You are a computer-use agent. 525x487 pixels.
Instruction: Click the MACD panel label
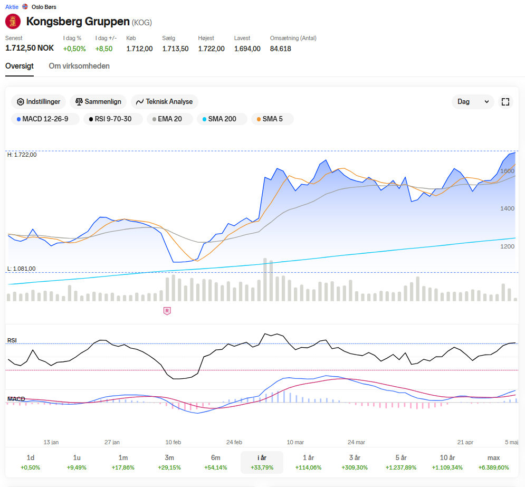(x=16, y=399)
